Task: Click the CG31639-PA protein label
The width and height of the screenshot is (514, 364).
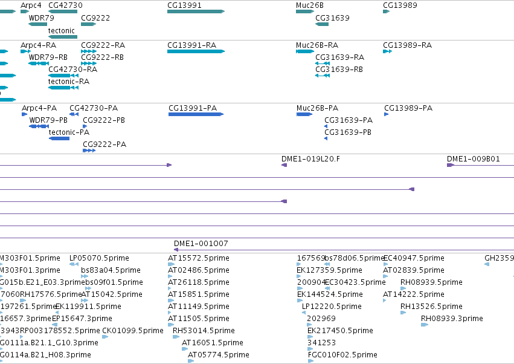Action: coord(349,120)
